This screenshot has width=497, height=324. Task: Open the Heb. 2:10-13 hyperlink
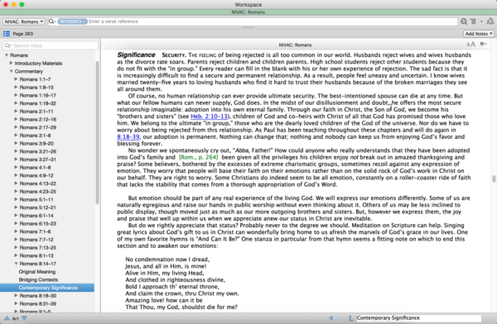(209, 117)
